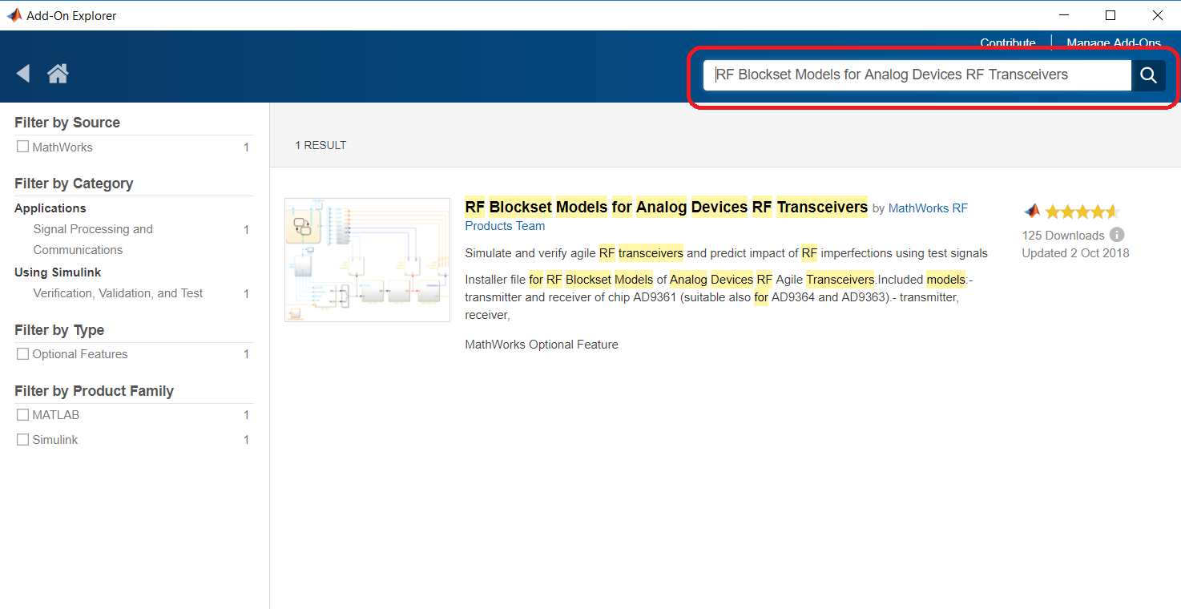Toggle the Simulink product family checkbox
This screenshot has width=1181, height=609.
pyautogui.click(x=22, y=439)
